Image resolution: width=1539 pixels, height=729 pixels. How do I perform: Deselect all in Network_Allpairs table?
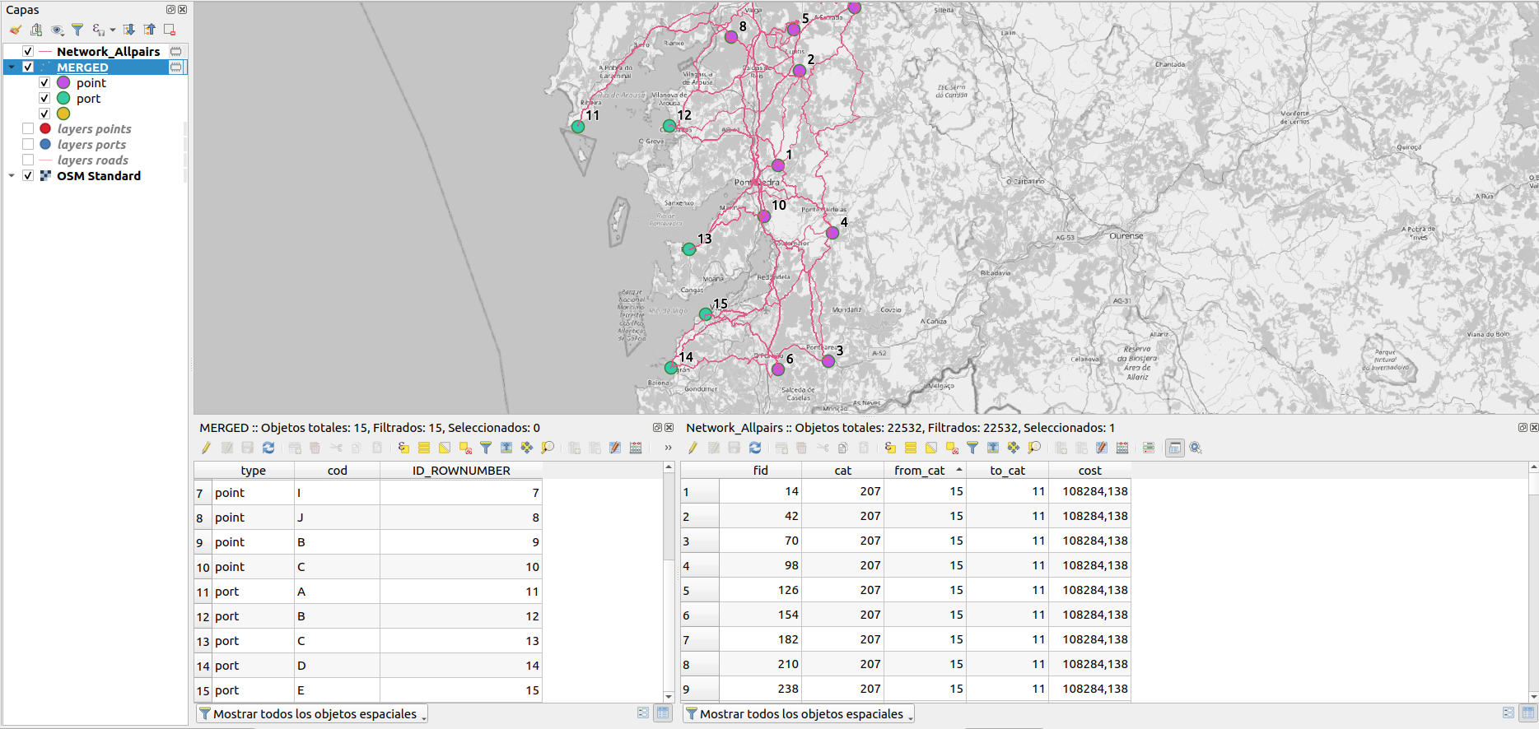[952, 448]
